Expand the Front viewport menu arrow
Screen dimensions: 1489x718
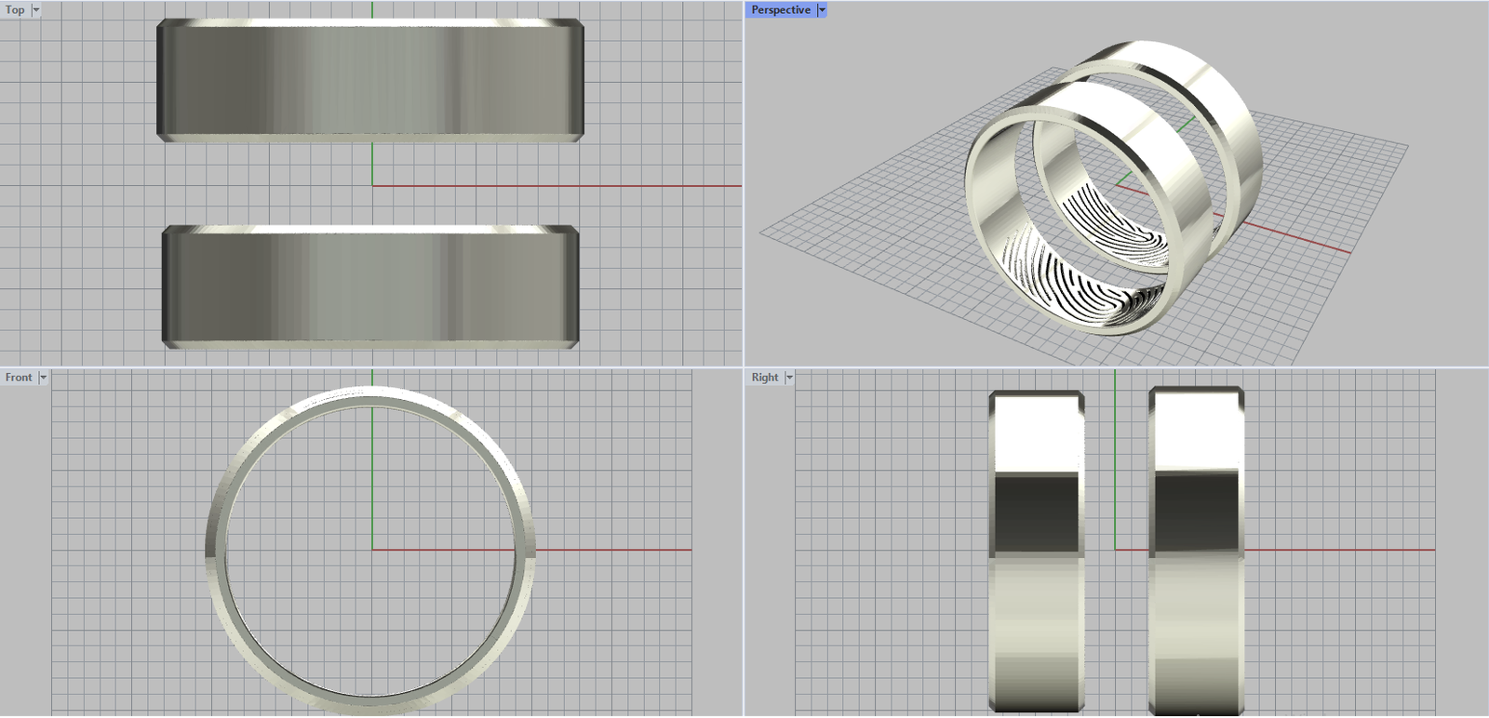pyautogui.click(x=43, y=378)
